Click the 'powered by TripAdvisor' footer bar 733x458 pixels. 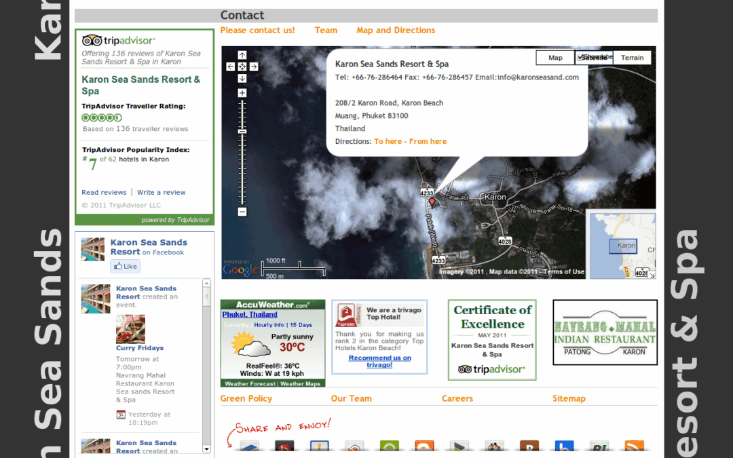145,220
